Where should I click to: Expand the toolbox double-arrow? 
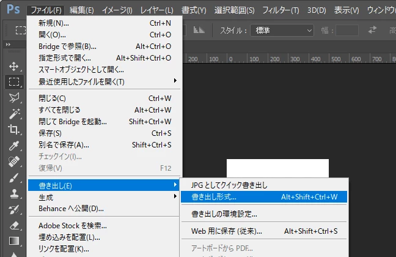(x=9, y=45)
